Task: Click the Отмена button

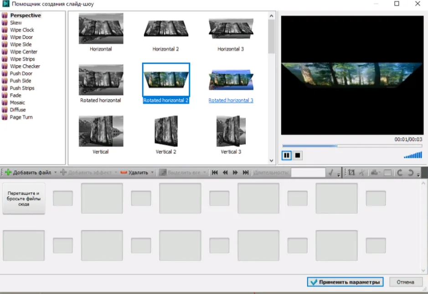Action: click(406, 282)
